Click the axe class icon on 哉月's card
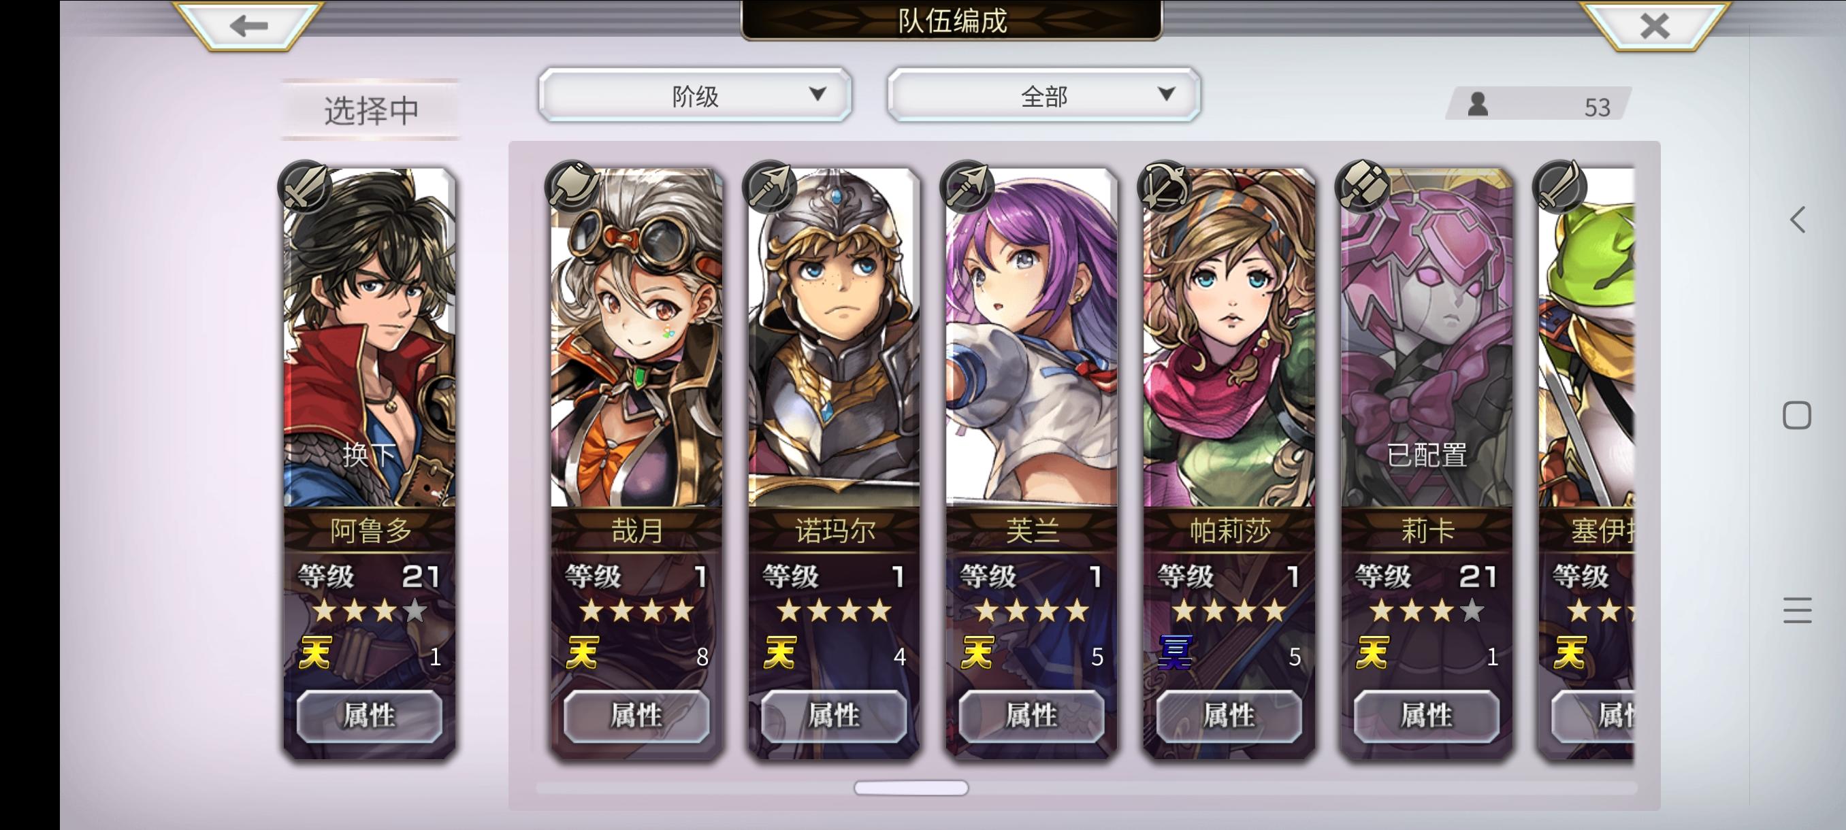 click(x=572, y=187)
